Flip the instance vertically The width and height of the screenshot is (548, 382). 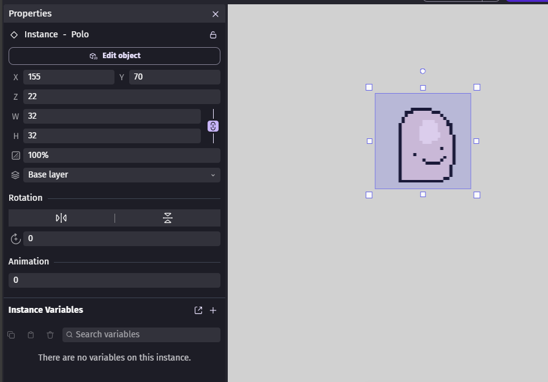(168, 218)
